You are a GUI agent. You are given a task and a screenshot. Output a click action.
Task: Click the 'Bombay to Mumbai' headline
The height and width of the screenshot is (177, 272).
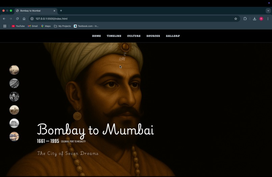click(96, 130)
